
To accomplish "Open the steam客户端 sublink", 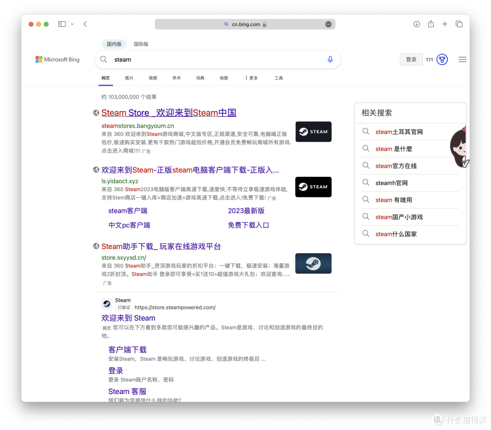I will click(x=128, y=211).
